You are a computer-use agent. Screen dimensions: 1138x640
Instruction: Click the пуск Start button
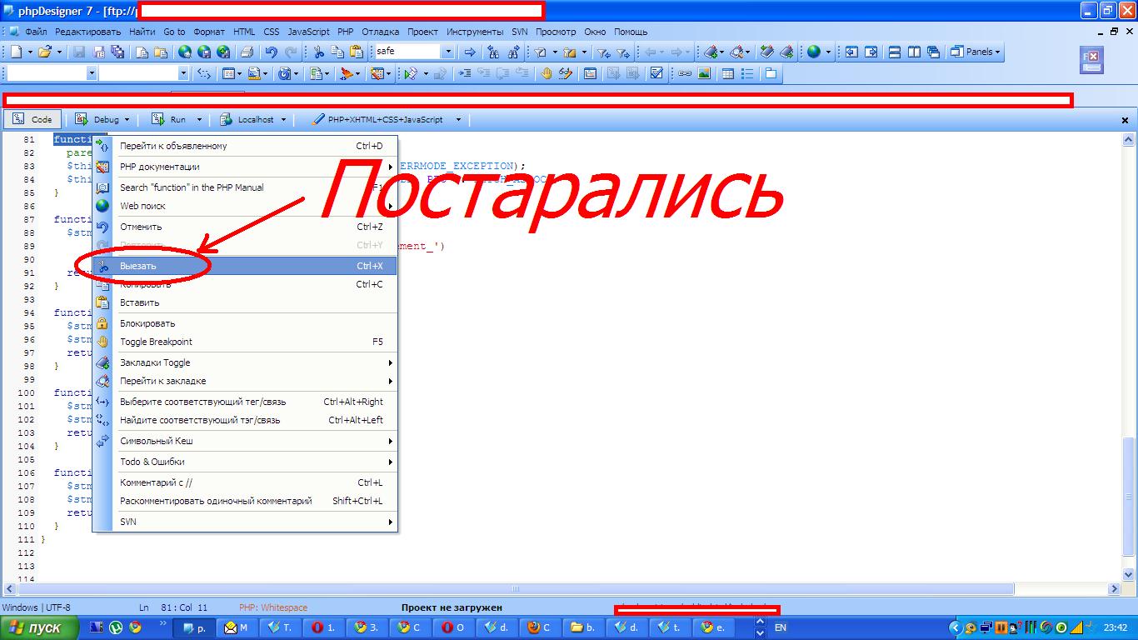[35, 627]
